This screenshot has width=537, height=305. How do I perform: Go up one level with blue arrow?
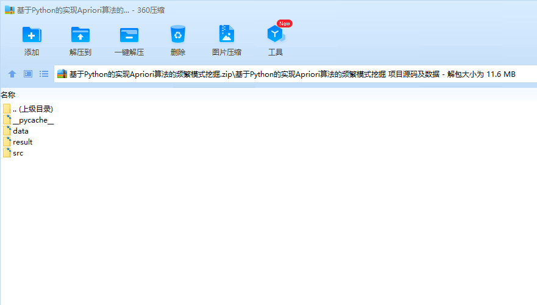[x=12, y=74]
